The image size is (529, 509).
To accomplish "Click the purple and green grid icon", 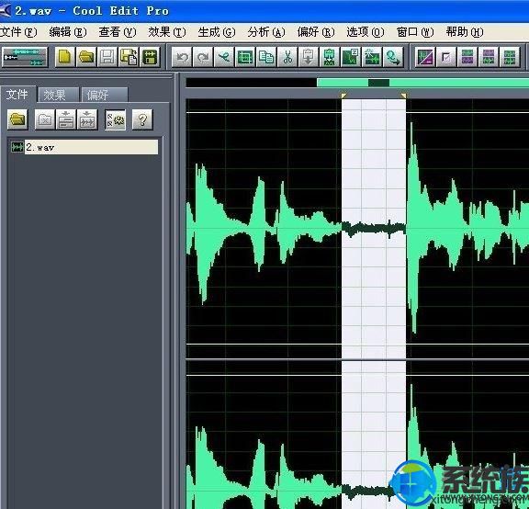I will (489, 57).
